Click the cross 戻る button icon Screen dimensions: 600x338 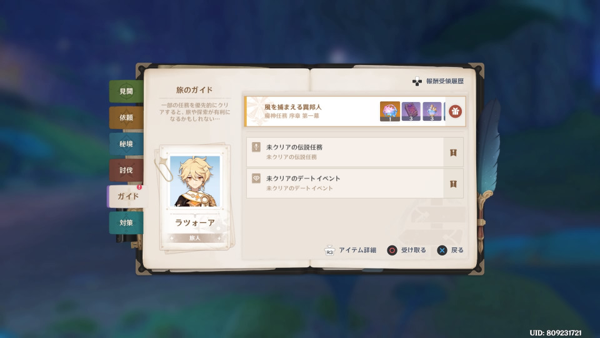tap(442, 250)
